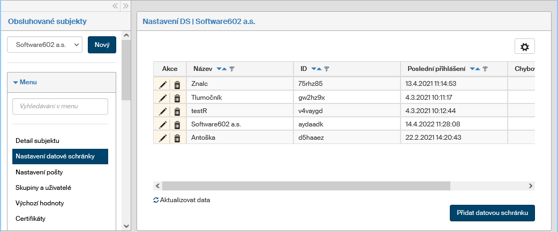Click Aktualizovat data refresh link

(x=182, y=200)
